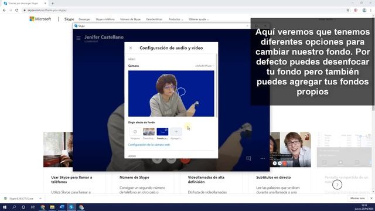Select the Desenfoque blur background thumbnail
Viewport: 375px width, 211px height.
pyautogui.click(x=148, y=132)
